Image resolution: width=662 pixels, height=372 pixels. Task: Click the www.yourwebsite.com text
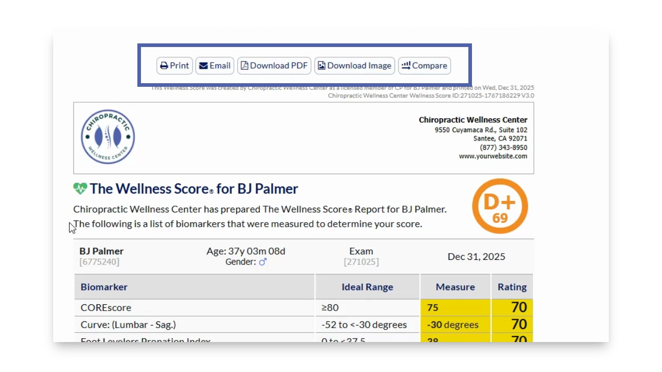coord(493,156)
